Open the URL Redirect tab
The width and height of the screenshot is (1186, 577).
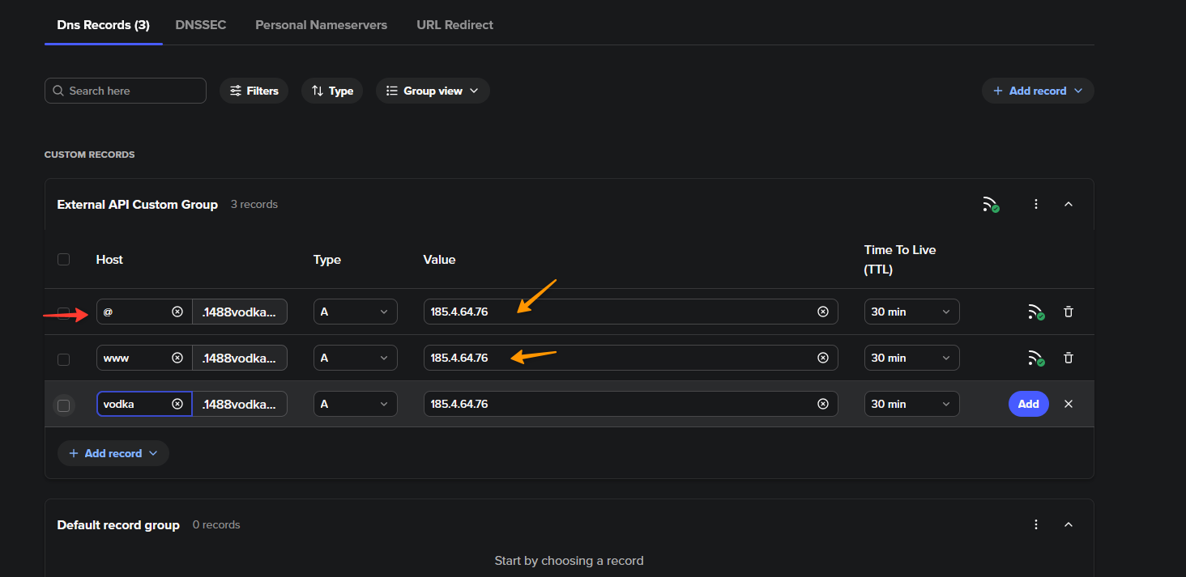[x=454, y=25]
